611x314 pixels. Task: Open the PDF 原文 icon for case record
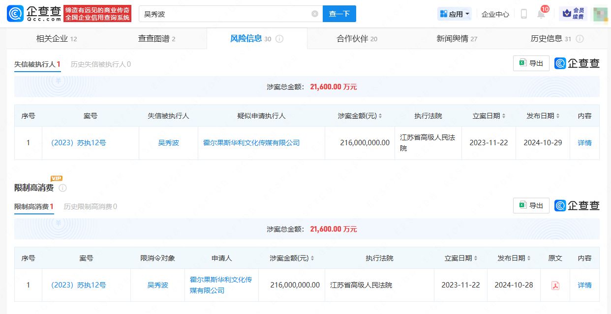[555, 285]
